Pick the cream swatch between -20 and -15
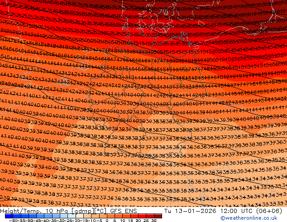The height and width of the screenshot is (222, 287). click(x=80, y=216)
